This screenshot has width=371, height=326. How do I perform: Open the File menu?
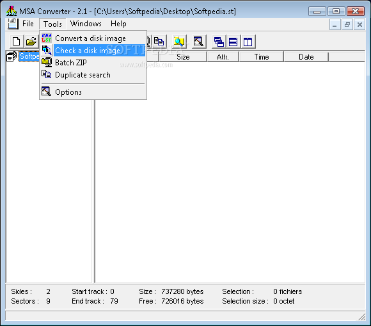(x=28, y=24)
